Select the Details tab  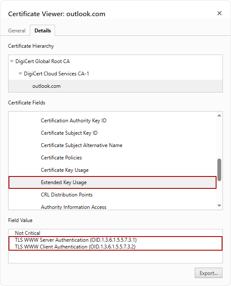(43, 30)
